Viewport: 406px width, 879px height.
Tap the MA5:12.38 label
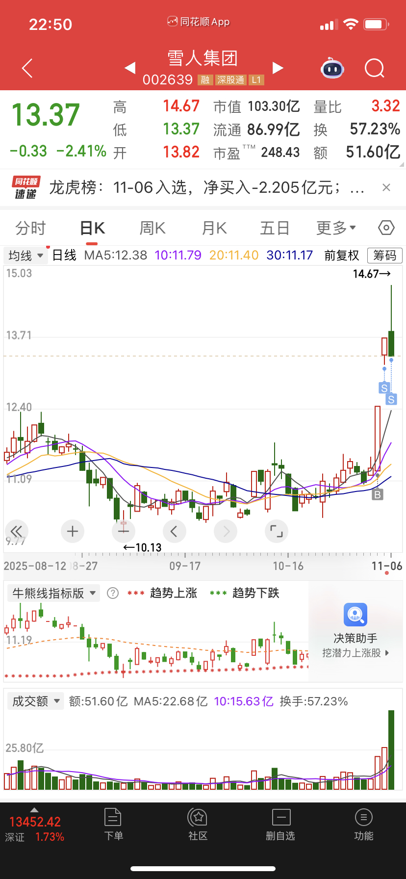[x=116, y=256]
